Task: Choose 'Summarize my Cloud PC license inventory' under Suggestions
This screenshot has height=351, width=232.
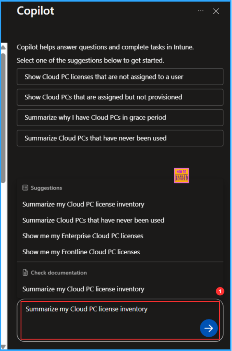Action: tap(83, 204)
